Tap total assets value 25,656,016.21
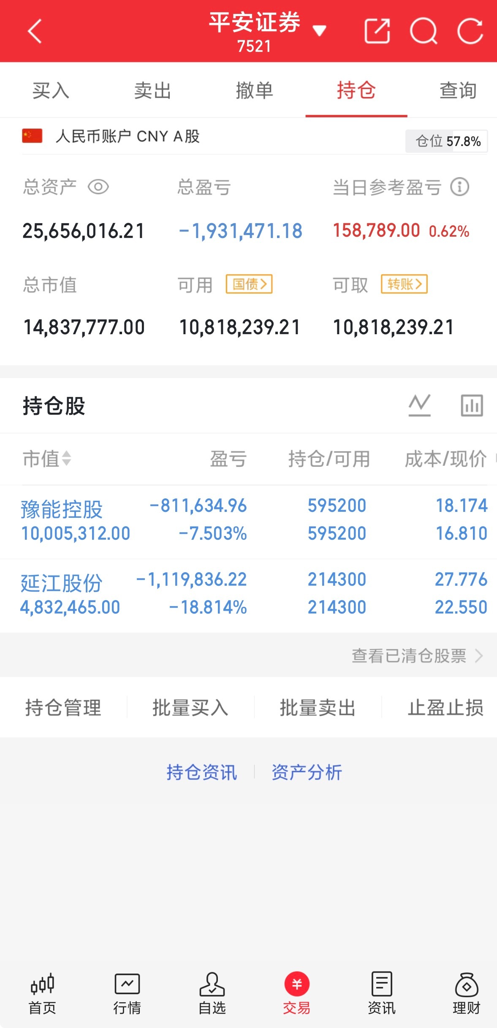The height and width of the screenshot is (1028, 497). coord(83,231)
